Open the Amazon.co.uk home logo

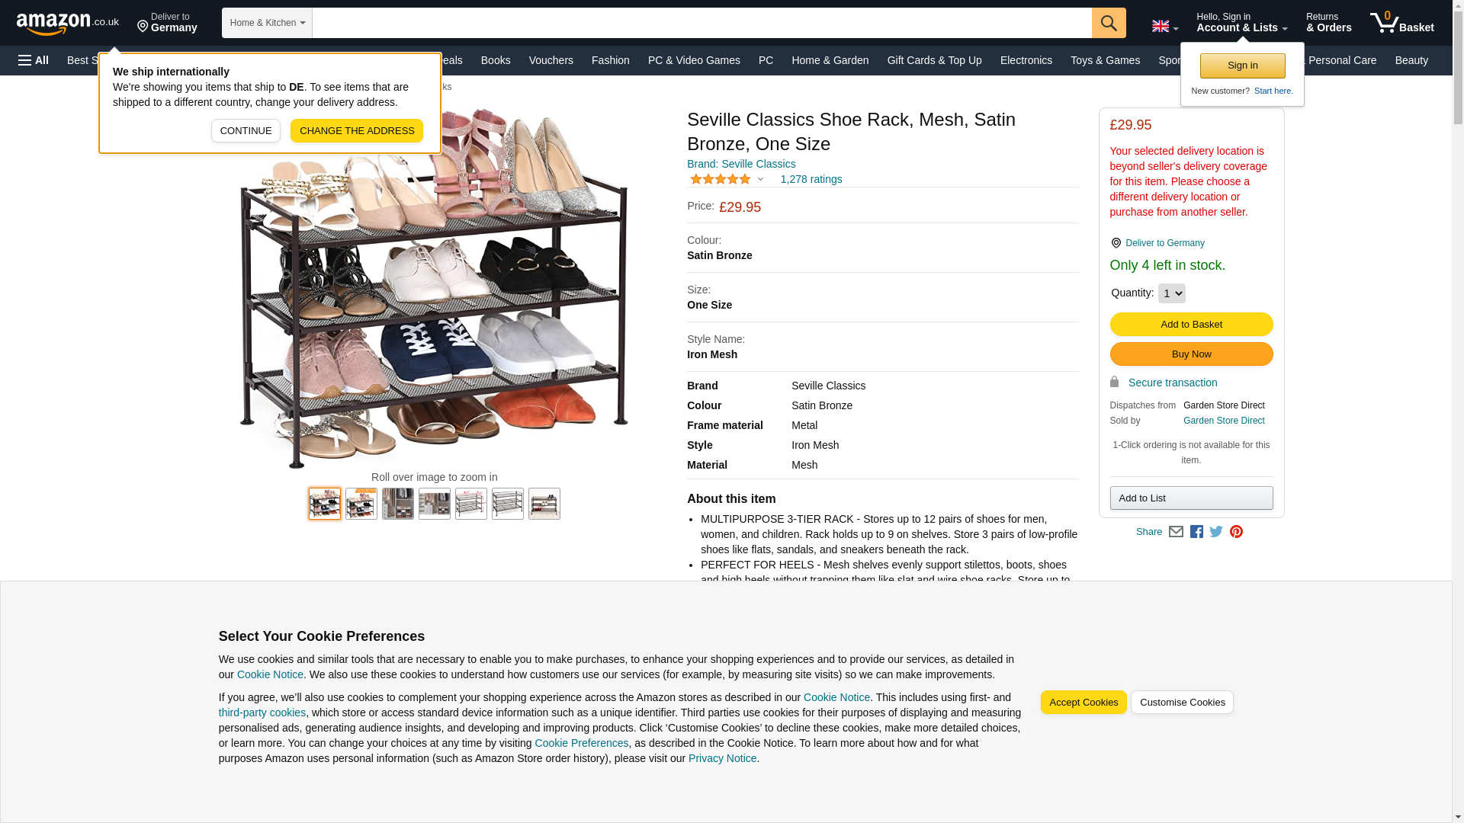[68, 23]
